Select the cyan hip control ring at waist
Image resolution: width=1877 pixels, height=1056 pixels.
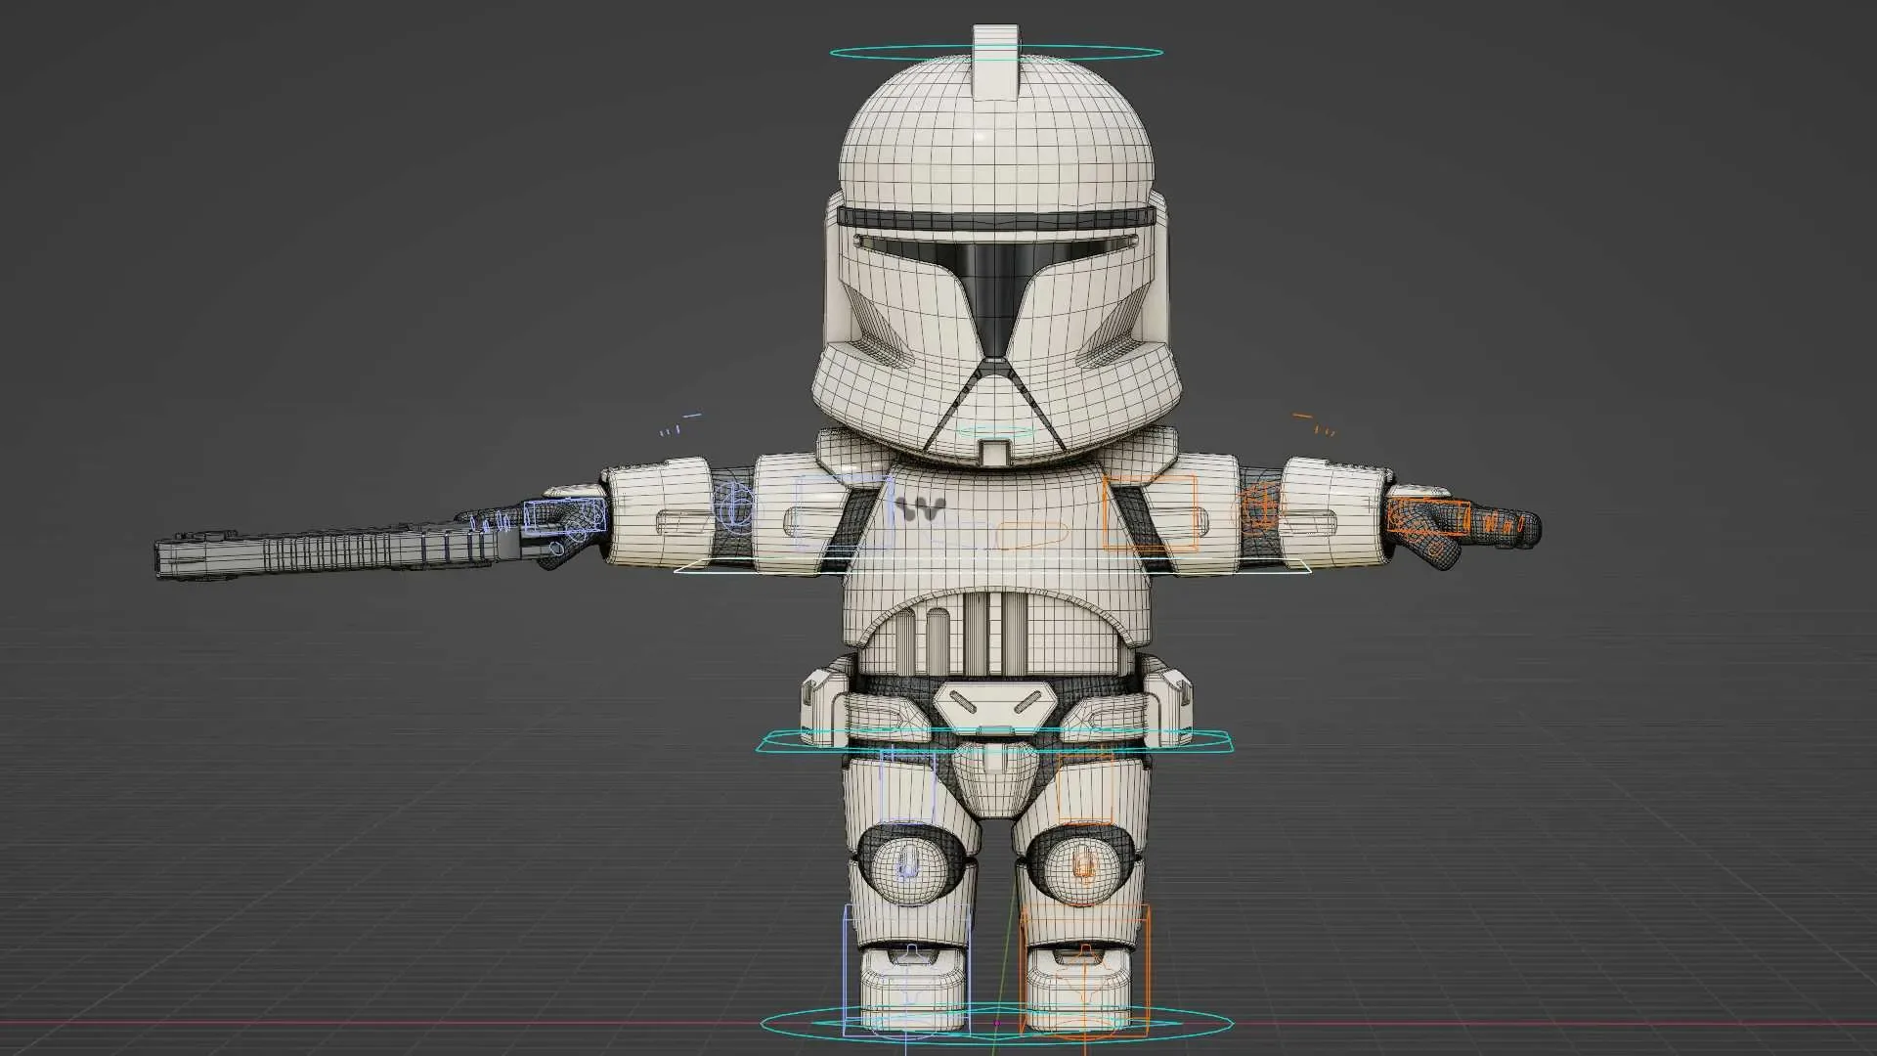point(994,742)
